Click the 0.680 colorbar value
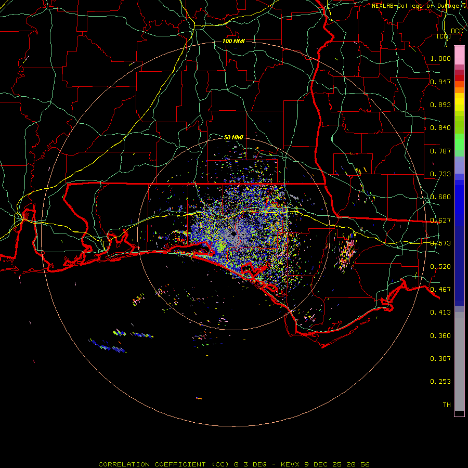 point(440,197)
